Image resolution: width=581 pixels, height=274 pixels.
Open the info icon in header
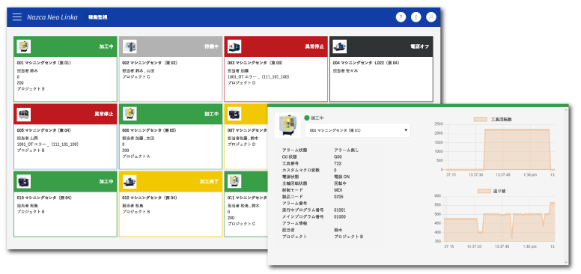coord(416,17)
